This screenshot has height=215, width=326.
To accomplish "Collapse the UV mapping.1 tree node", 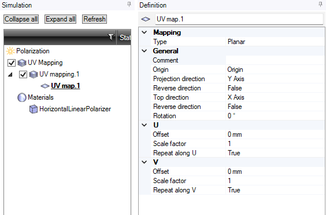I will pos(10,74).
